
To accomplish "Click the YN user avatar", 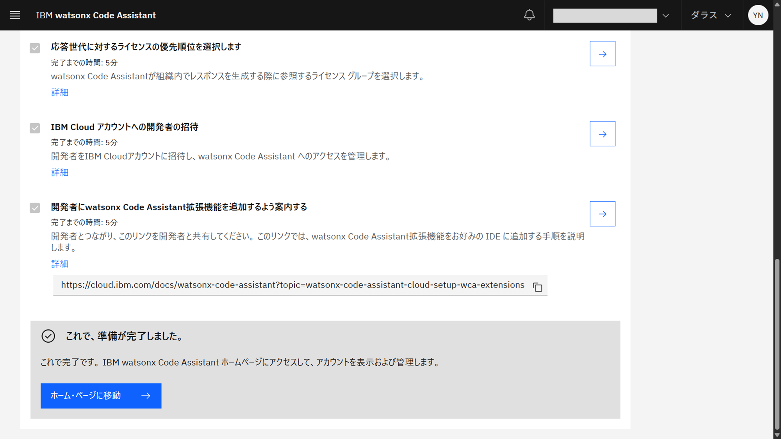I will pos(758,15).
